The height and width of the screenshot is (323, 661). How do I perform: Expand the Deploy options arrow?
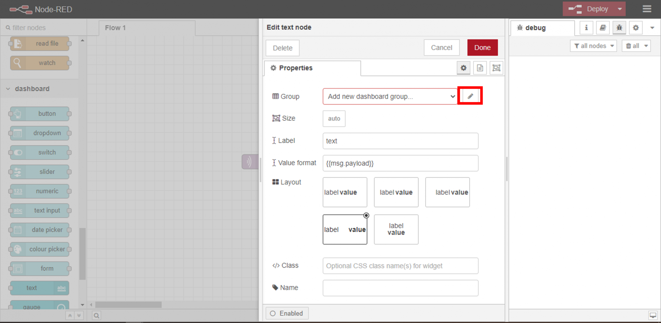[x=620, y=9]
